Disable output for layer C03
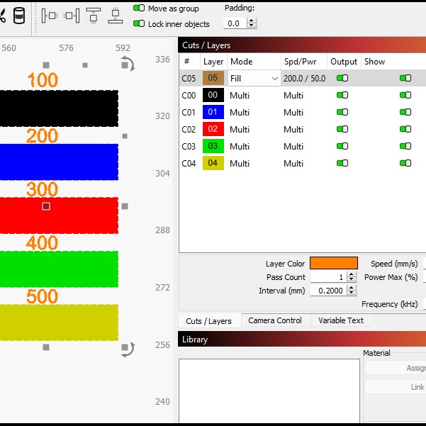Viewport: 426px width, 426px height. 342,146
